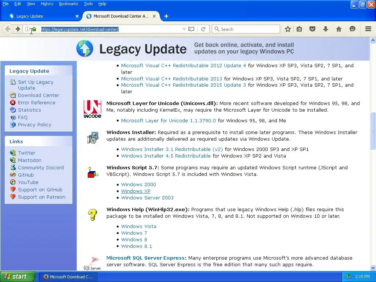The width and height of the screenshot is (376, 282).
Task: Open Mastodon link
Action: click(x=30, y=160)
